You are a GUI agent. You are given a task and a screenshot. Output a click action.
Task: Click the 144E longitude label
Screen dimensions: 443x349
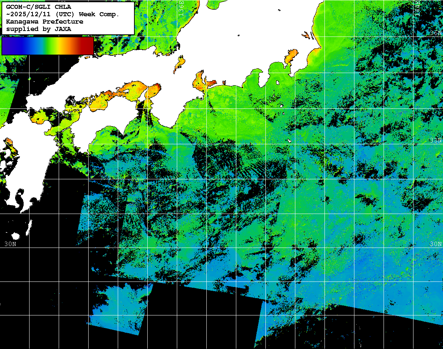418,7
